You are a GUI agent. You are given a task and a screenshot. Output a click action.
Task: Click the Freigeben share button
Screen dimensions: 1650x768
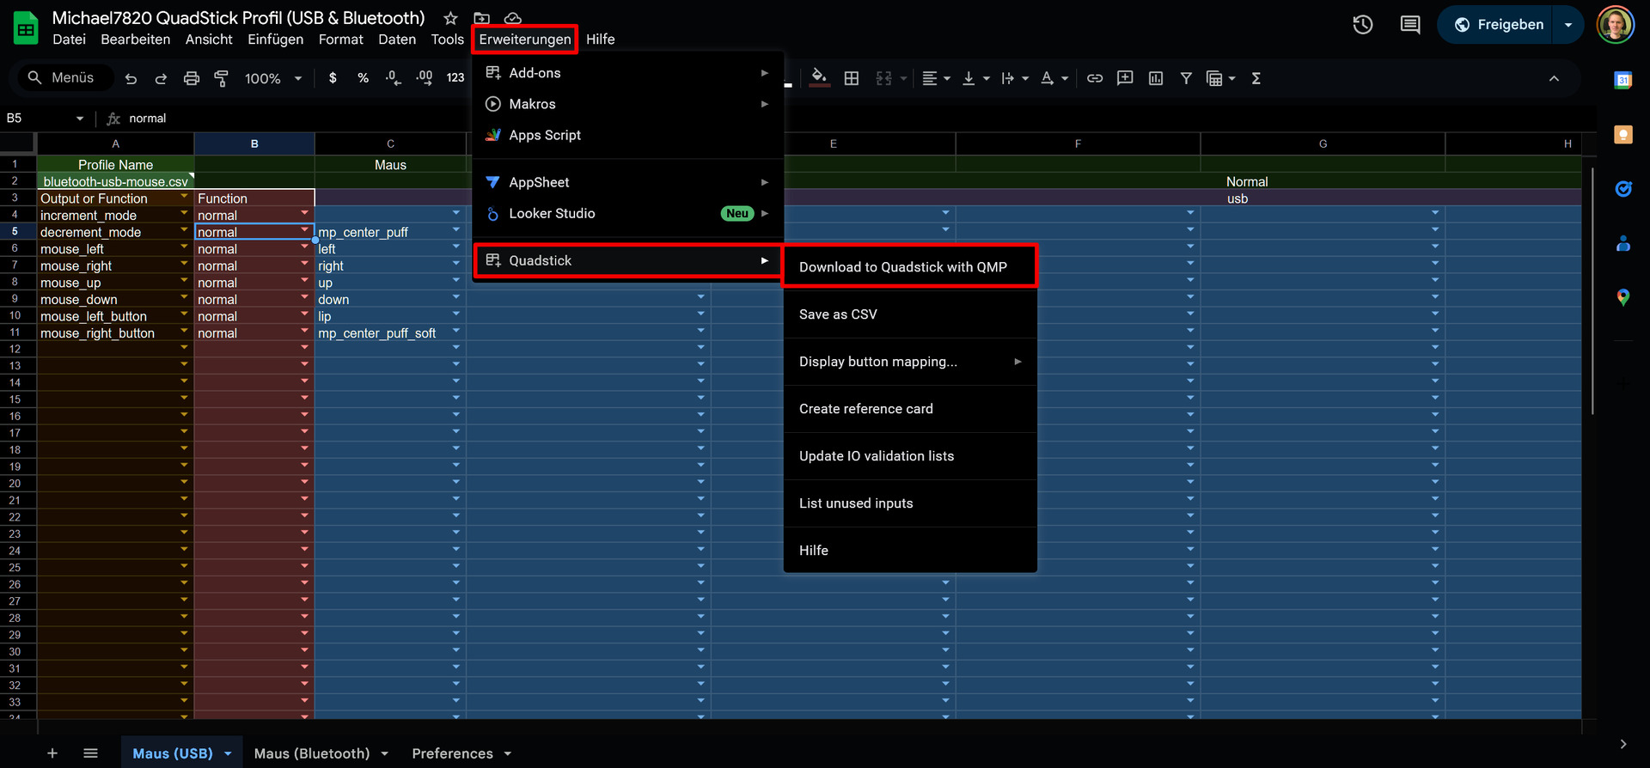(1498, 25)
